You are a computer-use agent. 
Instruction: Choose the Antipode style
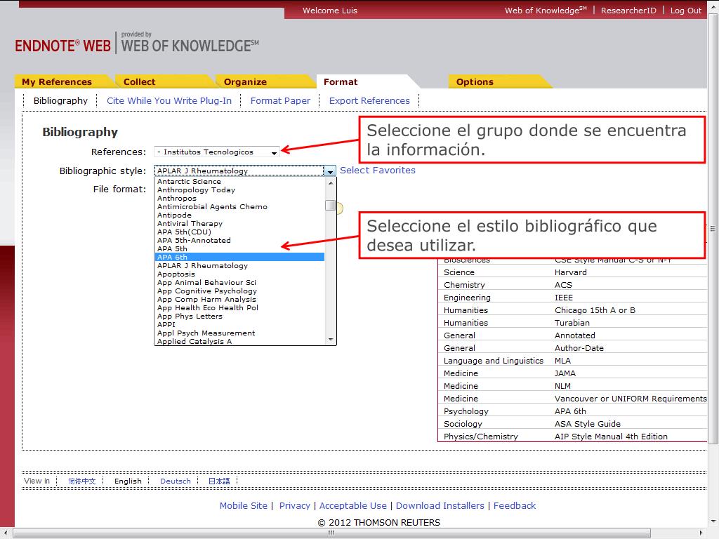click(x=239, y=215)
